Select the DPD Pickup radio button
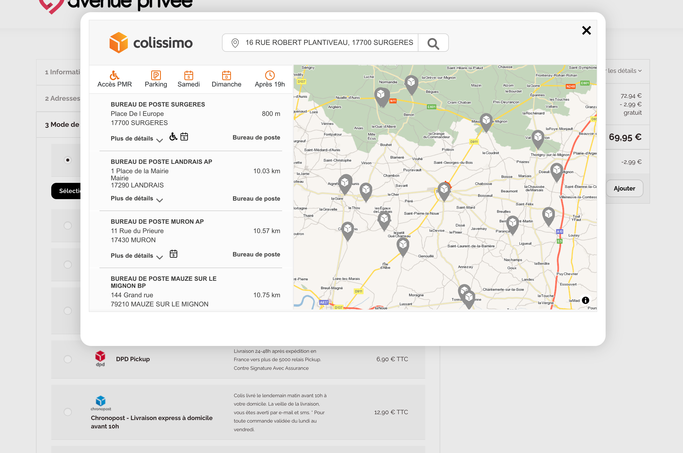This screenshot has width=683, height=453. click(67, 359)
